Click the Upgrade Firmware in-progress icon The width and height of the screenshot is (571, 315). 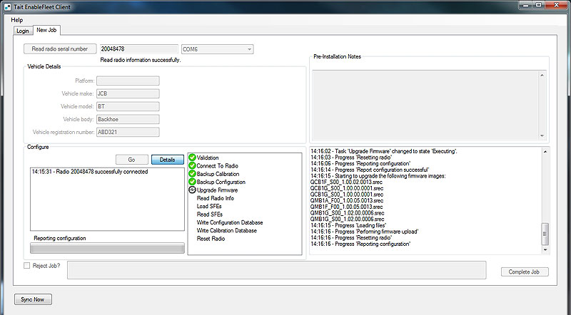coord(192,190)
